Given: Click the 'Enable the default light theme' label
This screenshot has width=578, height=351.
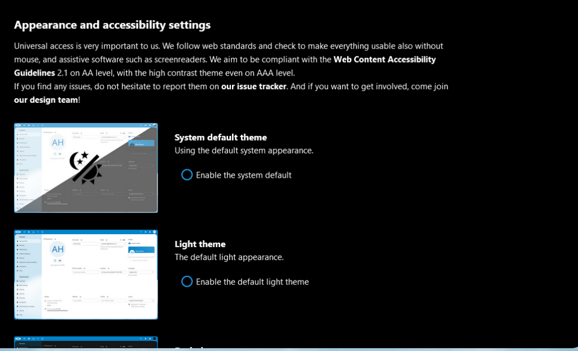Looking at the screenshot, I should (x=252, y=282).
